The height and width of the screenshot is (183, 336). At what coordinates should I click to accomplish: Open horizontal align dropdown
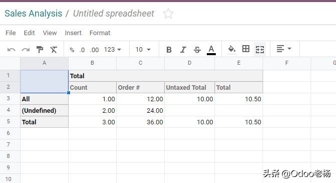tap(284, 49)
